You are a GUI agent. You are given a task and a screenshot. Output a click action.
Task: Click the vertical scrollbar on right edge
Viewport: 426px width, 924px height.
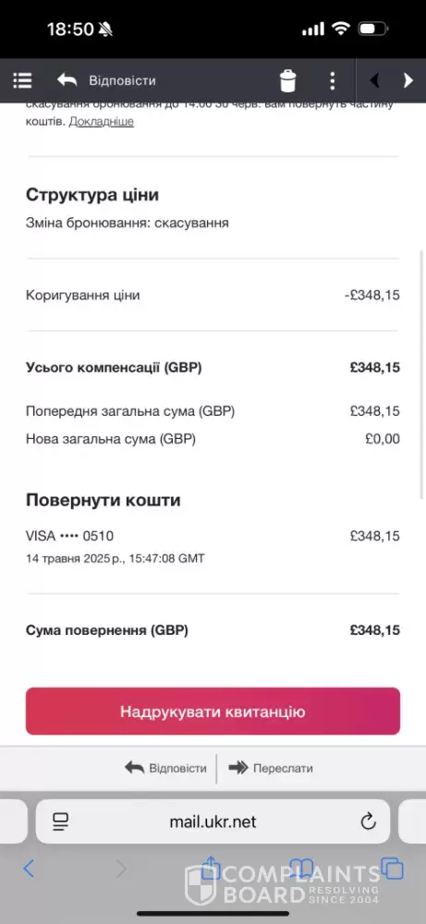pyautogui.click(x=421, y=373)
